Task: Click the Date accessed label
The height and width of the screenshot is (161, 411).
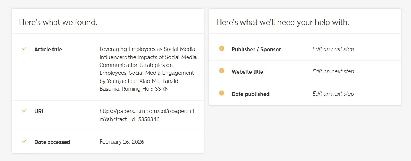Action: 52,142
